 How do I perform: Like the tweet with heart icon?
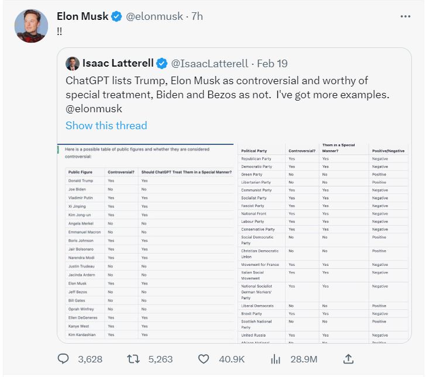point(203,359)
